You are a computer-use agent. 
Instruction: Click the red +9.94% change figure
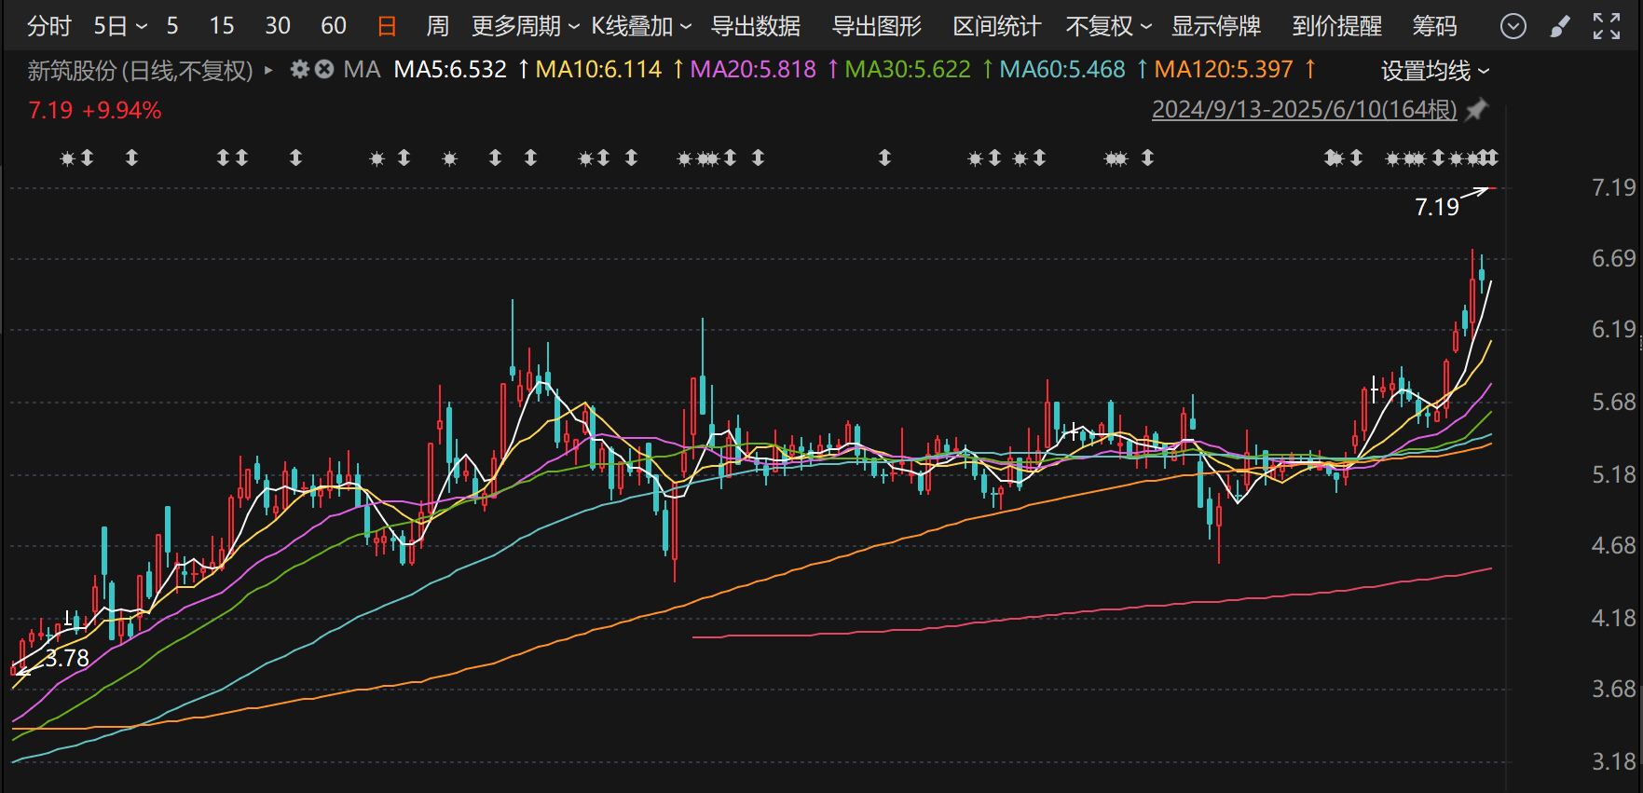(x=122, y=111)
